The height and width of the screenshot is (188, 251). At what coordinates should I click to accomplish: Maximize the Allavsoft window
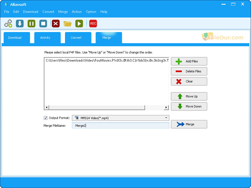tap(233, 4)
